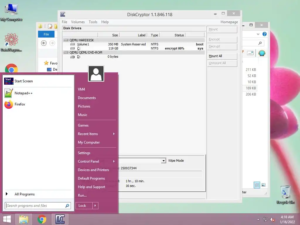Open the Tools menu

pyautogui.click(x=93, y=22)
